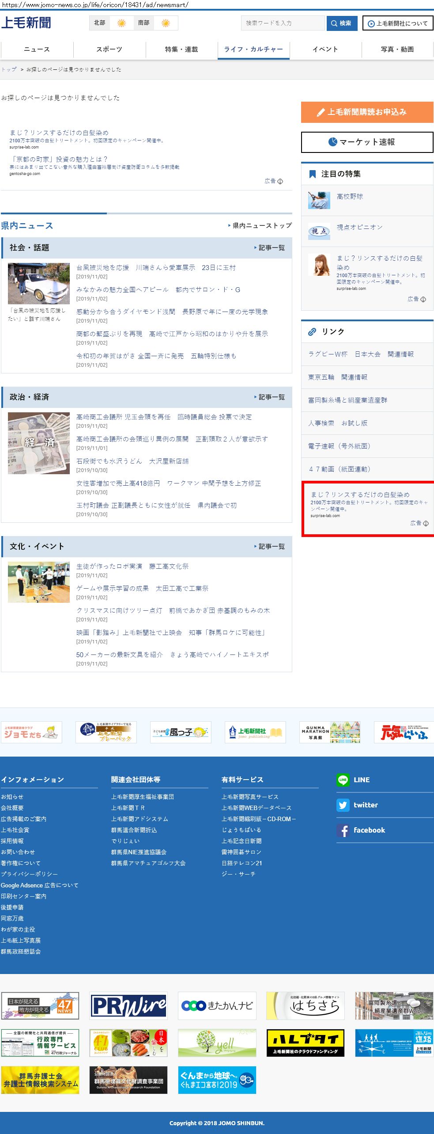Click the PR Wire banner logo
The image size is (434, 1134).
coord(128,1005)
